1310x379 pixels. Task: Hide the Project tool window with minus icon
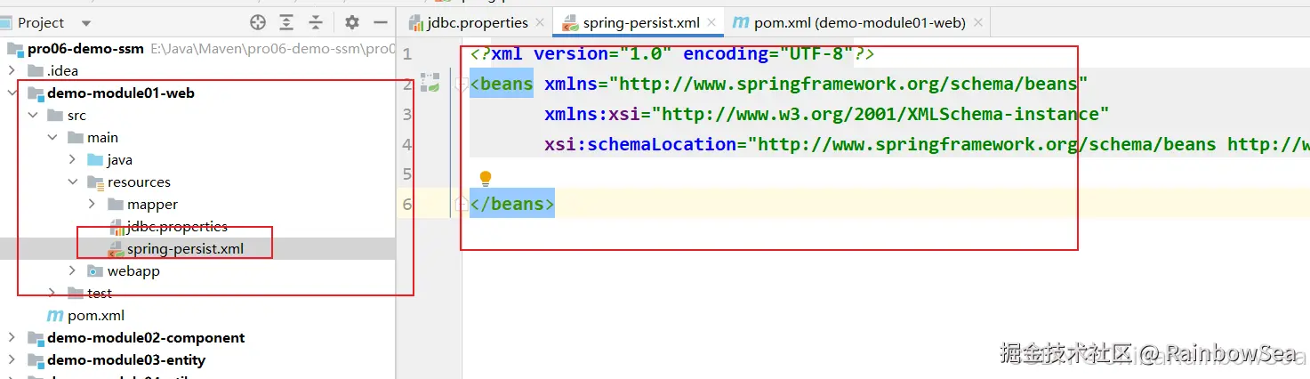[381, 22]
